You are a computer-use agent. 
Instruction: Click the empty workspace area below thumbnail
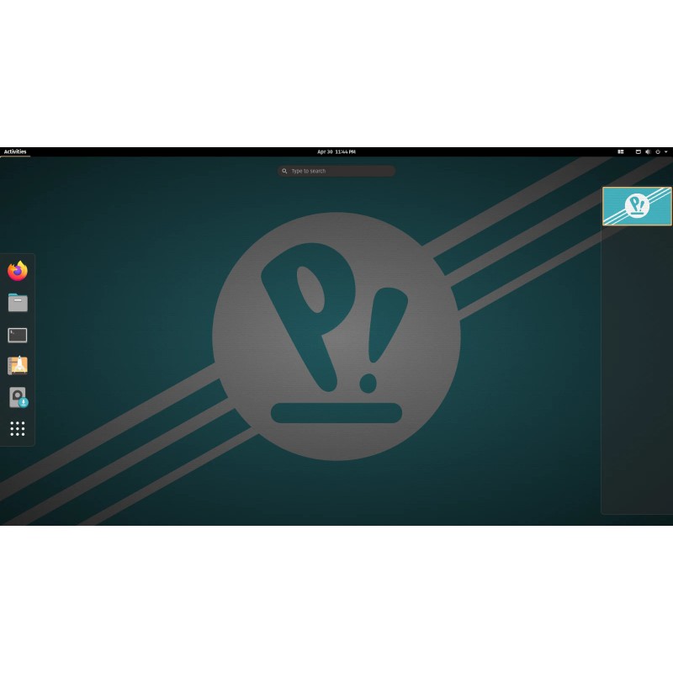637,370
